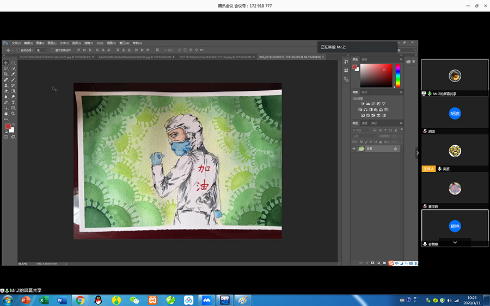Click the lock icon on background layer

(396, 149)
